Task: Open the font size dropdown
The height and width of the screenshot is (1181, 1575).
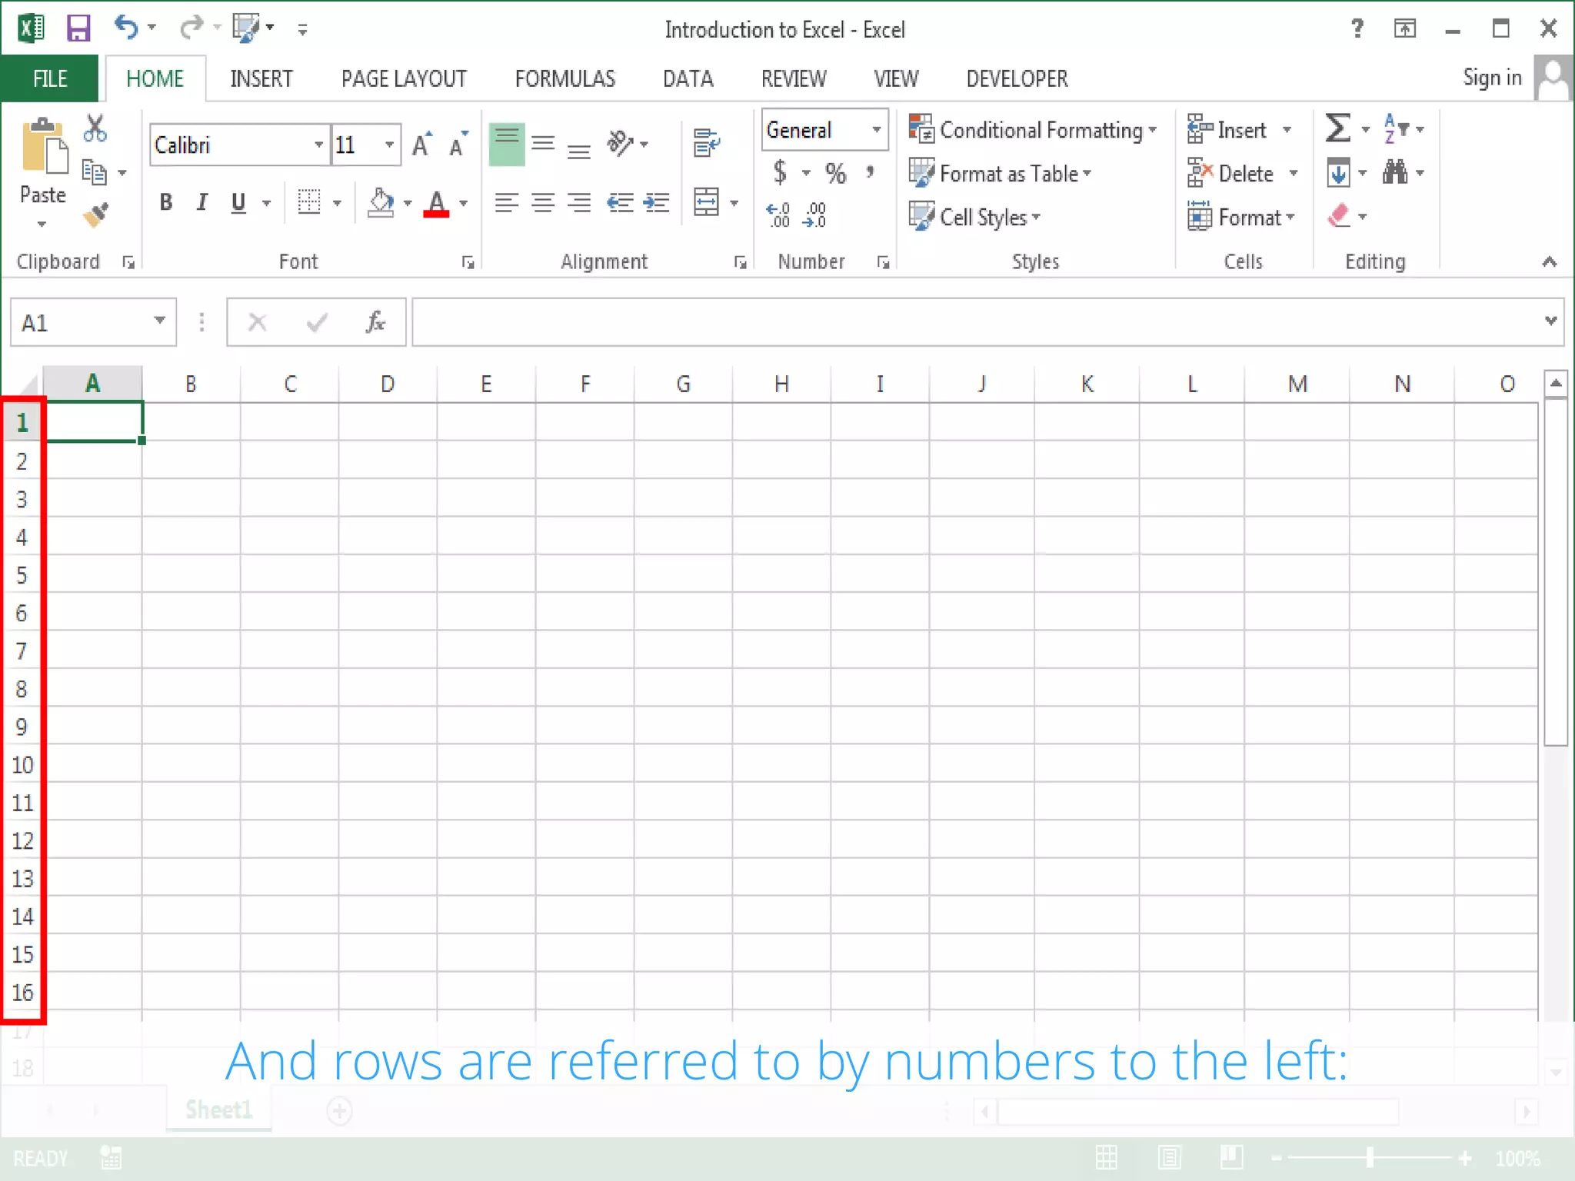Action: [389, 145]
